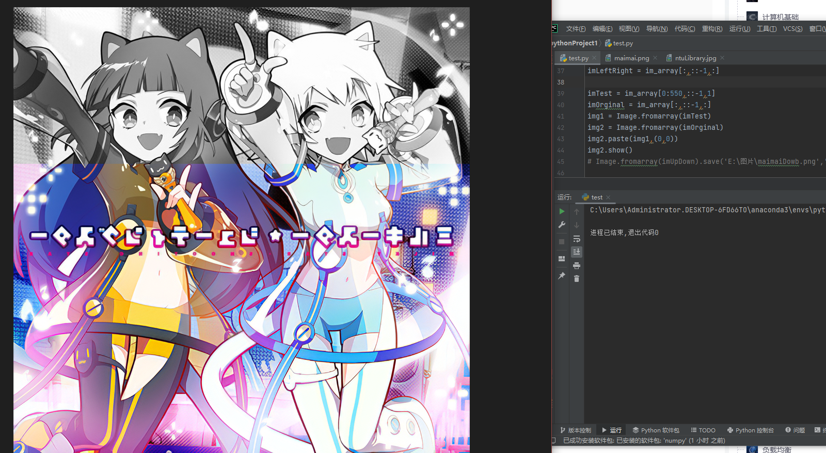Image resolution: width=826 pixels, height=453 pixels.
Task: Click the commented save line 45
Action: tap(706, 161)
